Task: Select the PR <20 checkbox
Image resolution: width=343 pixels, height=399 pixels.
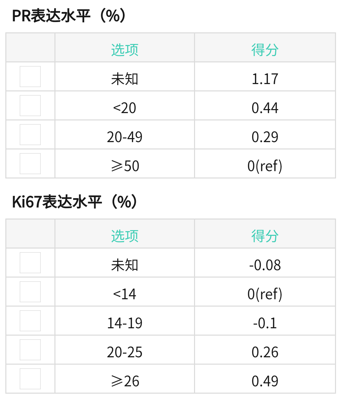Action: (x=30, y=105)
